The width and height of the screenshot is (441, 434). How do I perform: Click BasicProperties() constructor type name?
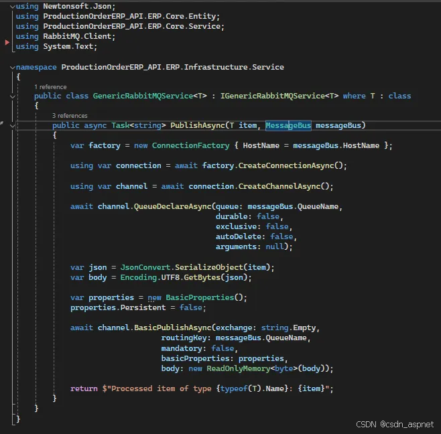click(200, 297)
